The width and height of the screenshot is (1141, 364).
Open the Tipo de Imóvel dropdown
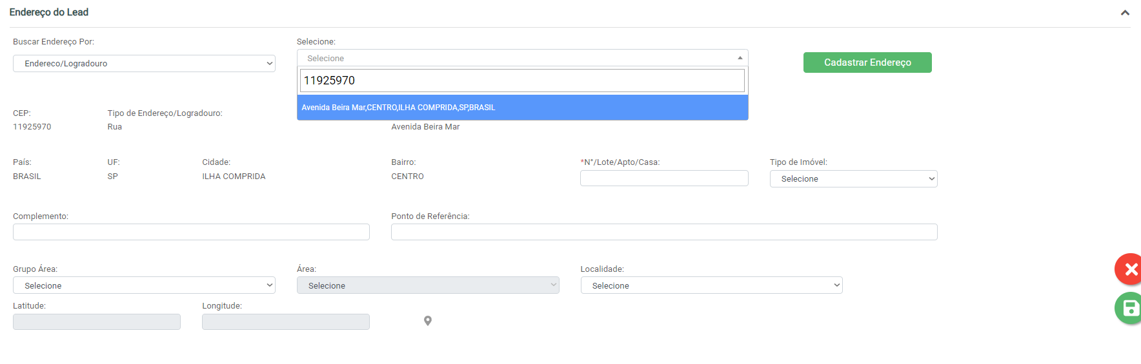pos(853,179)
